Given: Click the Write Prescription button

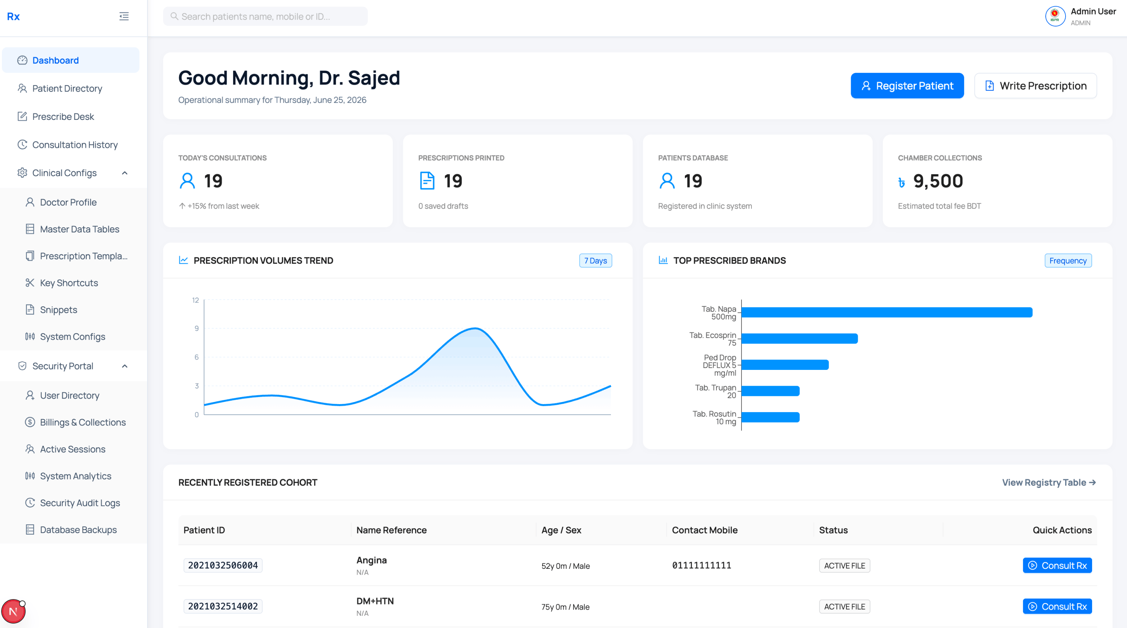Looking at the screenshot, I should coord(1035,86).
